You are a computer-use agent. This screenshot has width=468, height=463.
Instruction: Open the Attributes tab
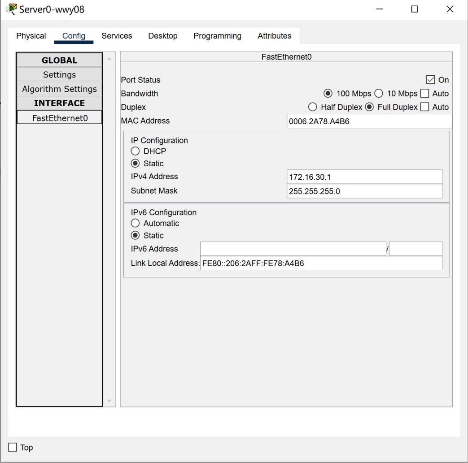pyautogui.click(x=274, y=36)
